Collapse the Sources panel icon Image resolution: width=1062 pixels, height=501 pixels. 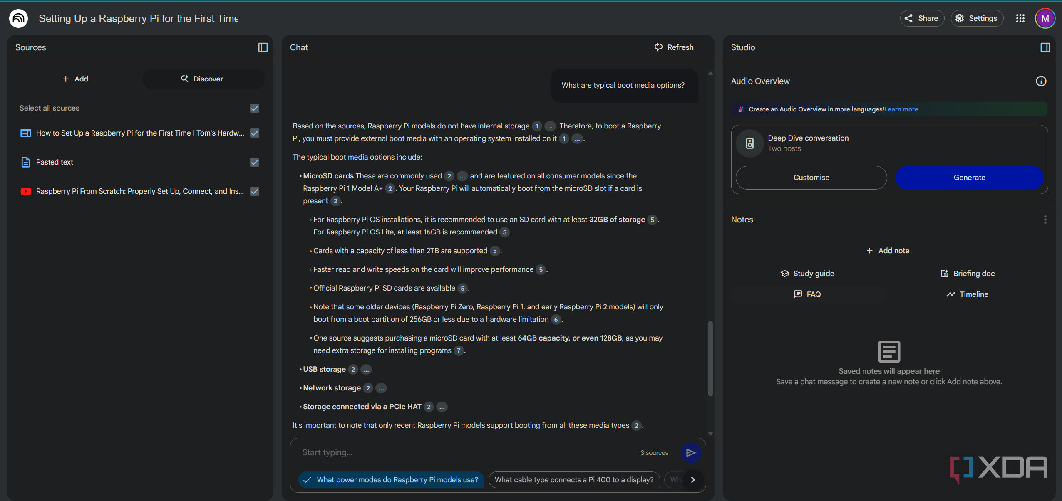[263, 47]
